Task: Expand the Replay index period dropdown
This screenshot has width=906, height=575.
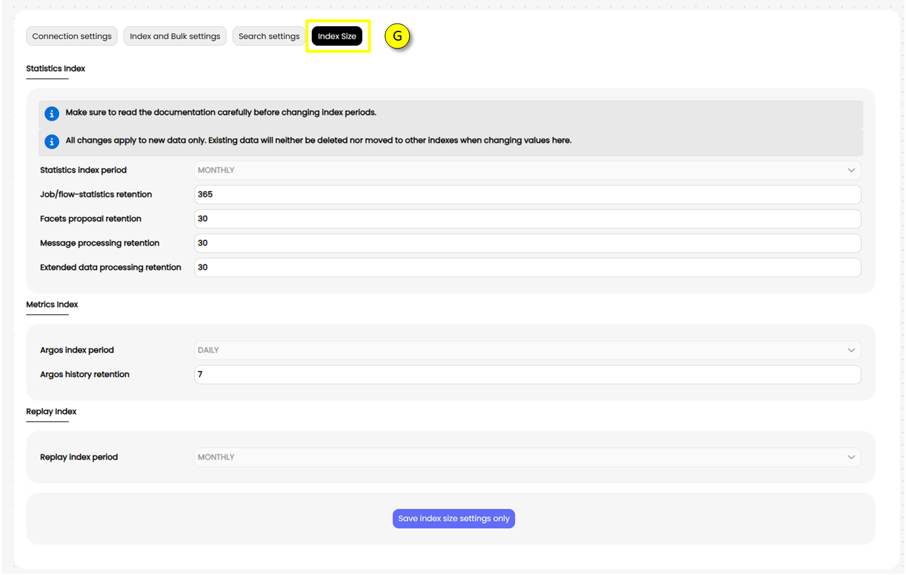Action: [x=527, y=457]
